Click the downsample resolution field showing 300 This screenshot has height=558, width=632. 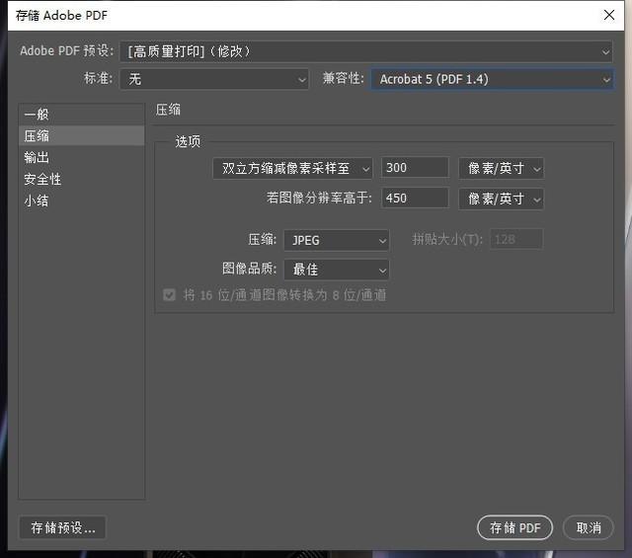click(x=415, y=168)
